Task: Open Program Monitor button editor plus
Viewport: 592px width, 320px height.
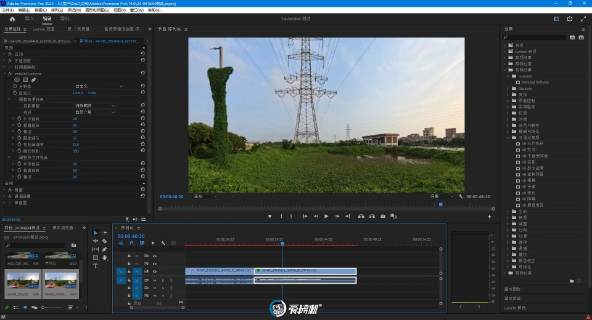Action: (489, 217)
